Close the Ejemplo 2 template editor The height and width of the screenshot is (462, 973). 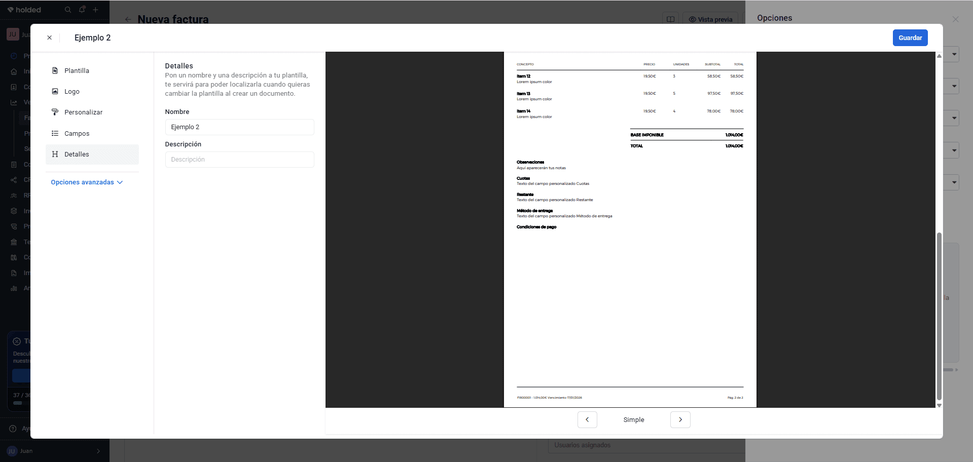pos(49,38)
